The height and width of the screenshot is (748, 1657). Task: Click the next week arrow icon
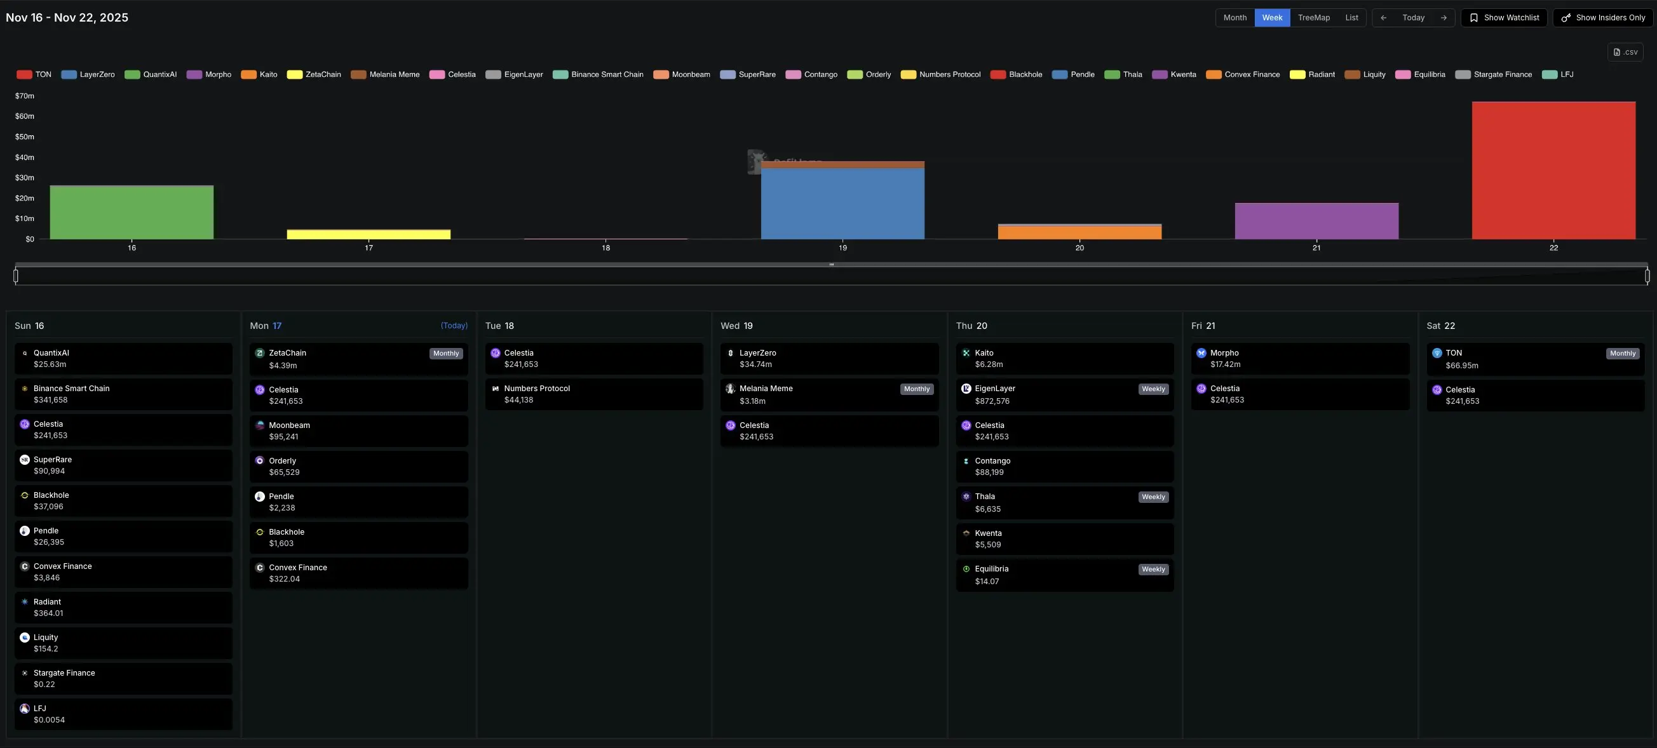tap(1444, 18)
